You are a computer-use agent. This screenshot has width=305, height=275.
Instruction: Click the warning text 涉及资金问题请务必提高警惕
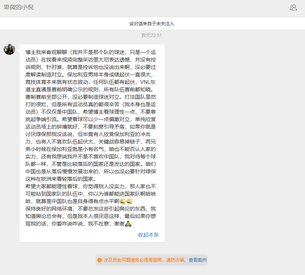(132, 260)
